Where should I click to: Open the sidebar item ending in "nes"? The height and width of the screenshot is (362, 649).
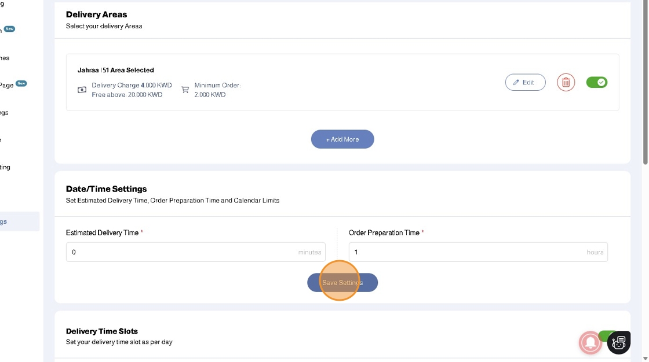coord(5,58)
